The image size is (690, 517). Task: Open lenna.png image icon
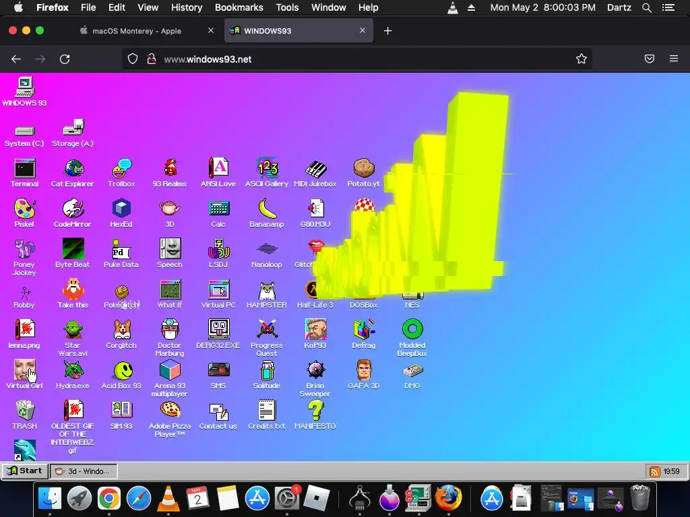(x=25, y=334)
